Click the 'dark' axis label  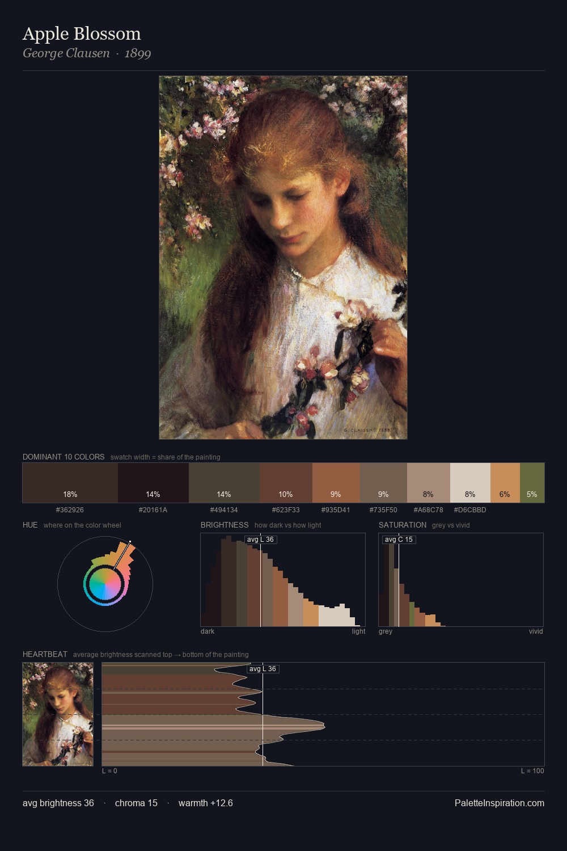click(208, 631)
